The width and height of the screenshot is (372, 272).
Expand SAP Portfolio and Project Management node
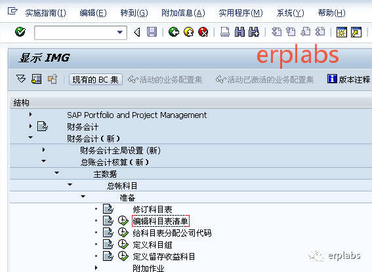click(x=30, y=115)
